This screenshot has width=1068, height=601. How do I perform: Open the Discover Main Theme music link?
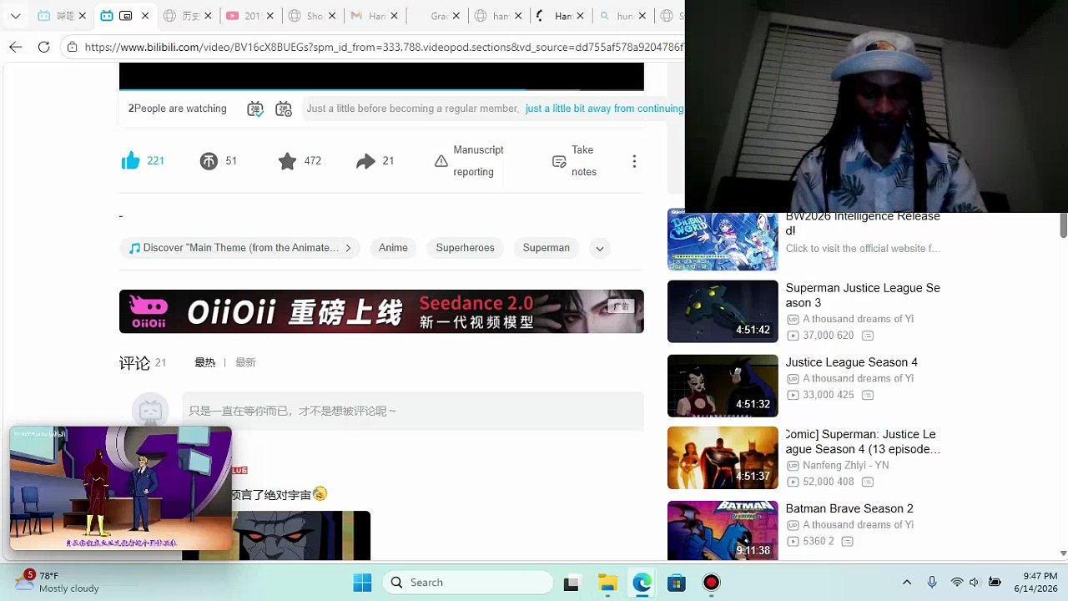[x=240, y=248]
